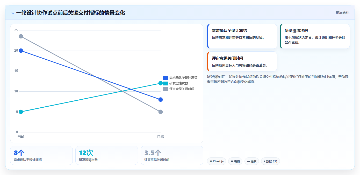This screenshot has width=360, height=175.
Task: Click the y-axis value 10
Action: tap(16, 91)
